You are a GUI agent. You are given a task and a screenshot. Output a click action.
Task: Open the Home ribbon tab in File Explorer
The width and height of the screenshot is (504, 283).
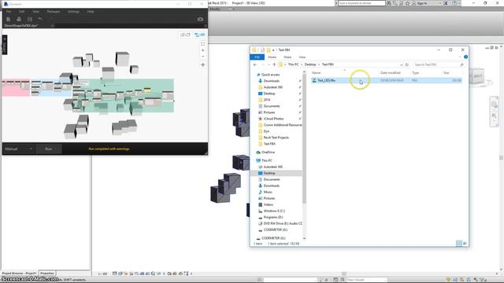(x=272, y=57)
